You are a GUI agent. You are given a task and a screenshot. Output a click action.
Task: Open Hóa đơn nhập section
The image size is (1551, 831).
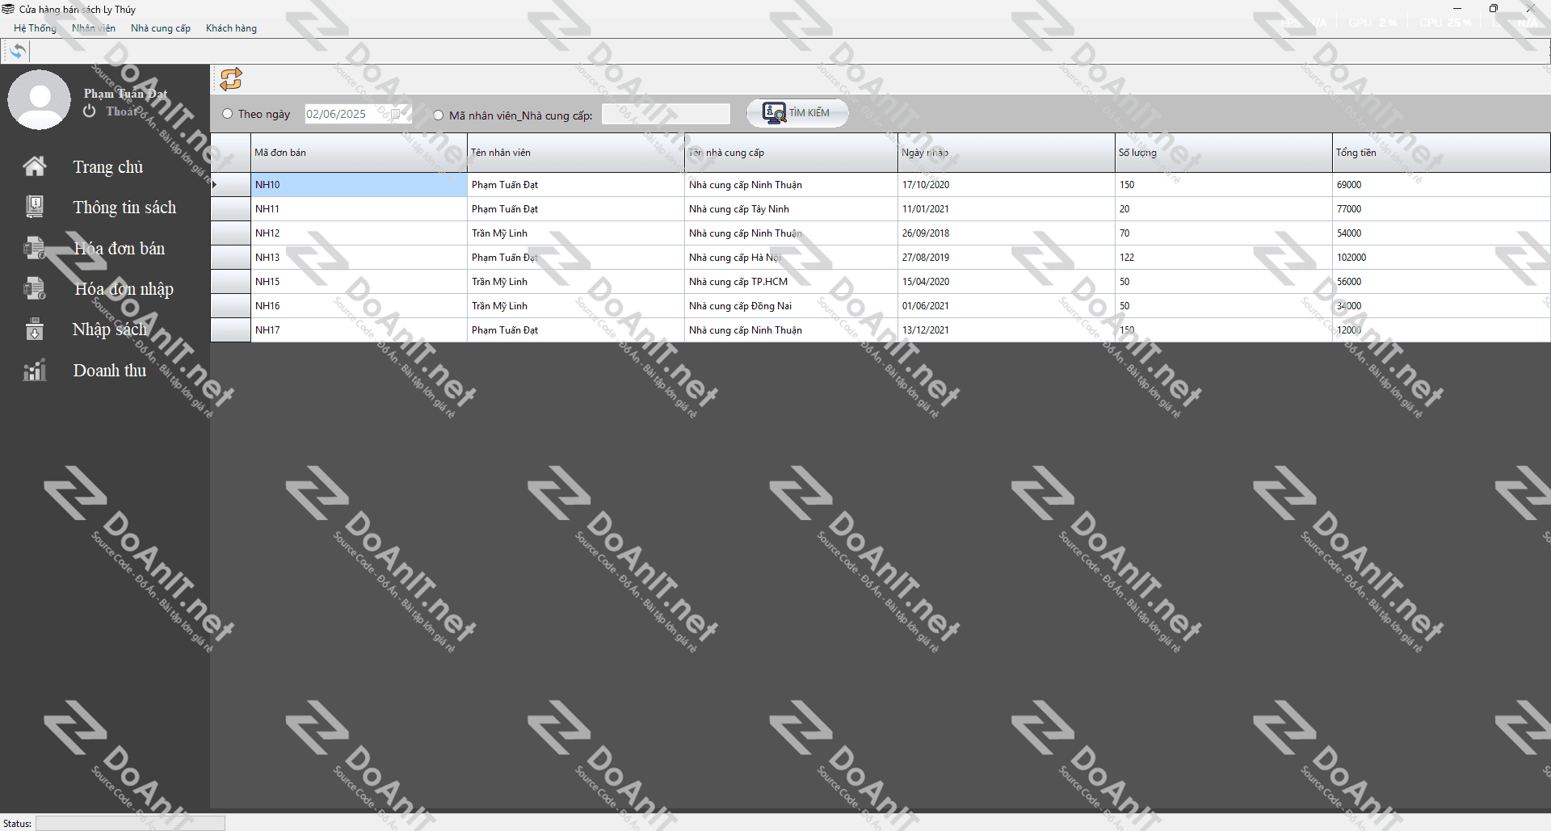point(124,289)
